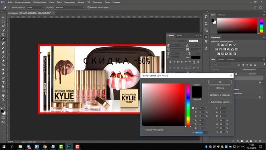This screenshot has width=266, height=150.
Task: Add an Exposure adjustment layer
Action: pos(231,45)
